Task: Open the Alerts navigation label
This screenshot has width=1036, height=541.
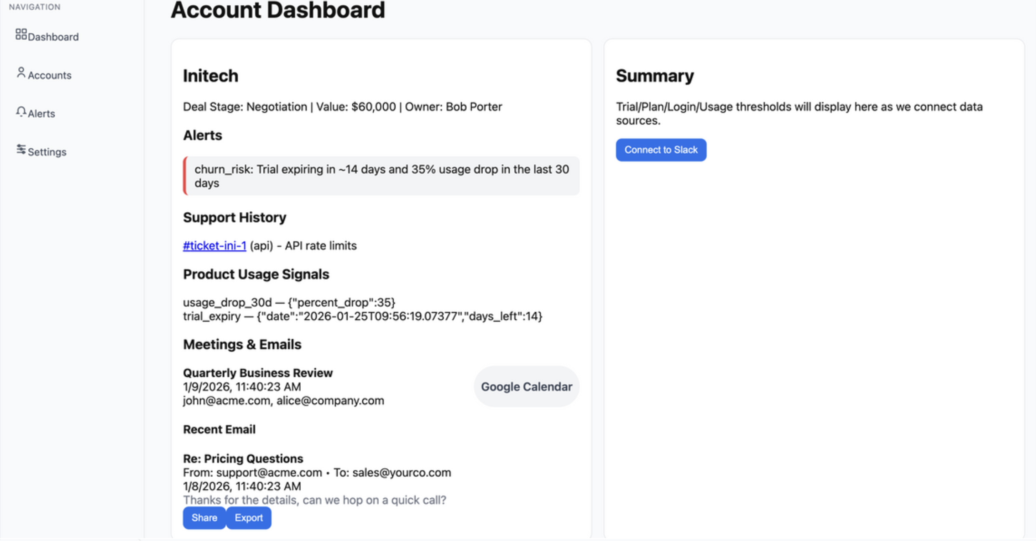Action: 41,114
